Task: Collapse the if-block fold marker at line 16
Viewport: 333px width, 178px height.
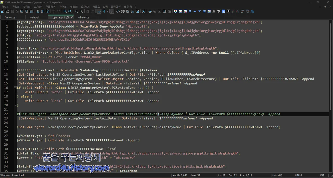Action: [x=15, y=88]
